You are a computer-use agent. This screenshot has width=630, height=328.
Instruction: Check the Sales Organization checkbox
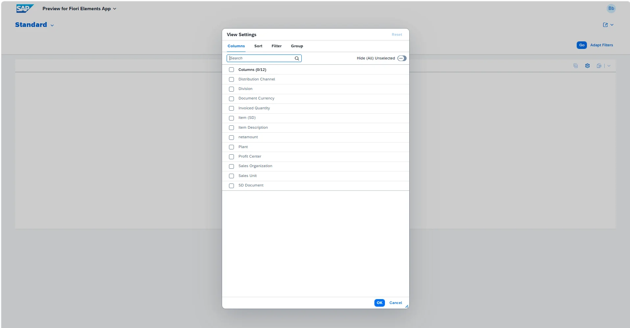pos(231,166)
